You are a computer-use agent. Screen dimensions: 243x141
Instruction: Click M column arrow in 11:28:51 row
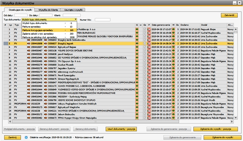point(173,118)
